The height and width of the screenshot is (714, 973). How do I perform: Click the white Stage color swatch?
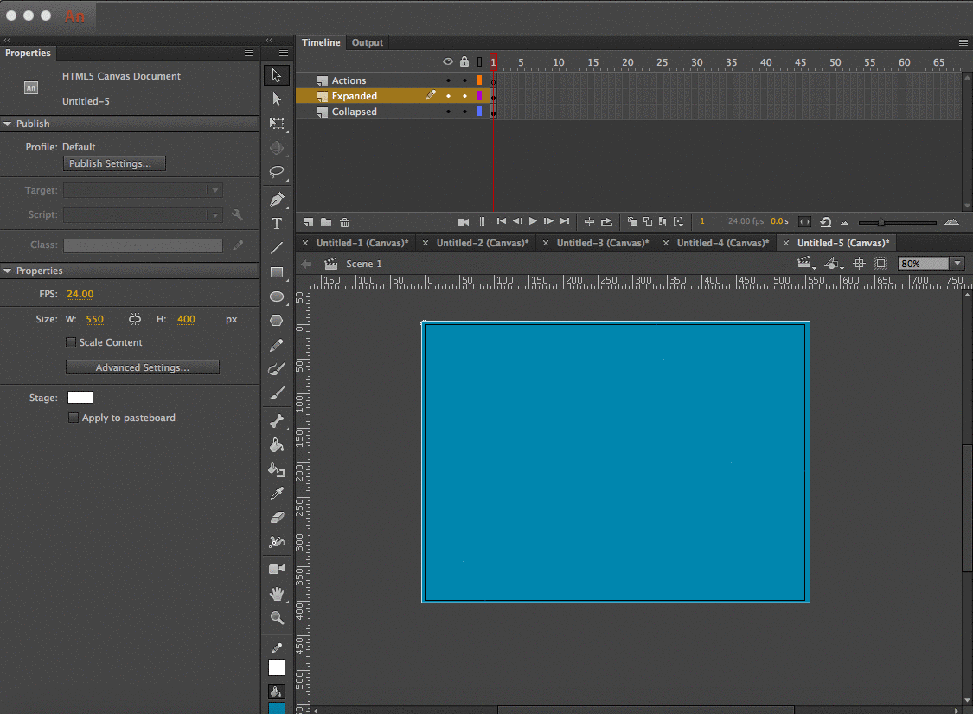click(80, 398)
